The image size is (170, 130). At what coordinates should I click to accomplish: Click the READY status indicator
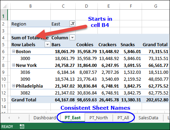click(7, 127)
